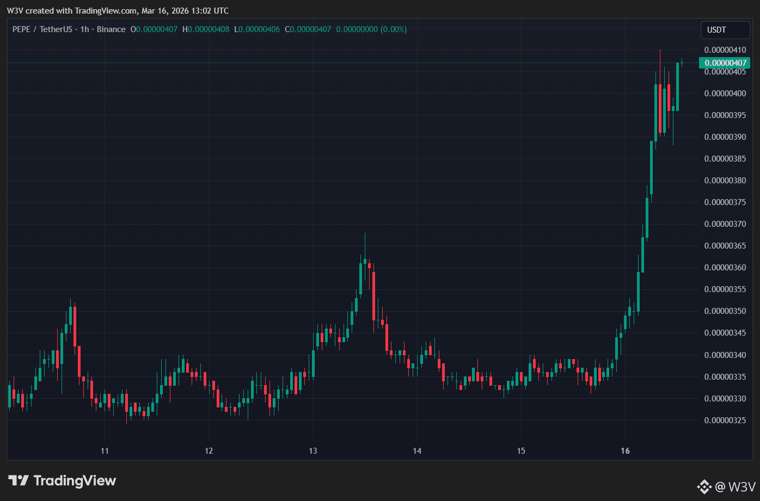Click the Binance diamond icon beside @ W3V
The height and width of the screenshot is (501, 760).
(x=704, y=486)
